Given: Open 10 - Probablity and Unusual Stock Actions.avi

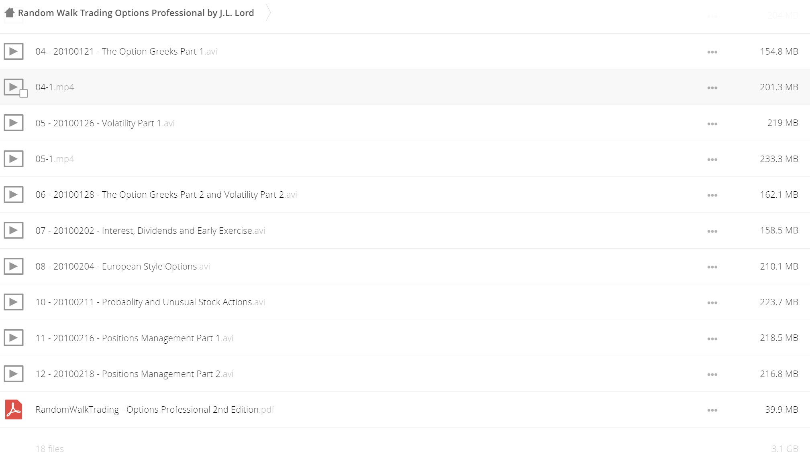Looking at the screenshot, I should [150, 302].
